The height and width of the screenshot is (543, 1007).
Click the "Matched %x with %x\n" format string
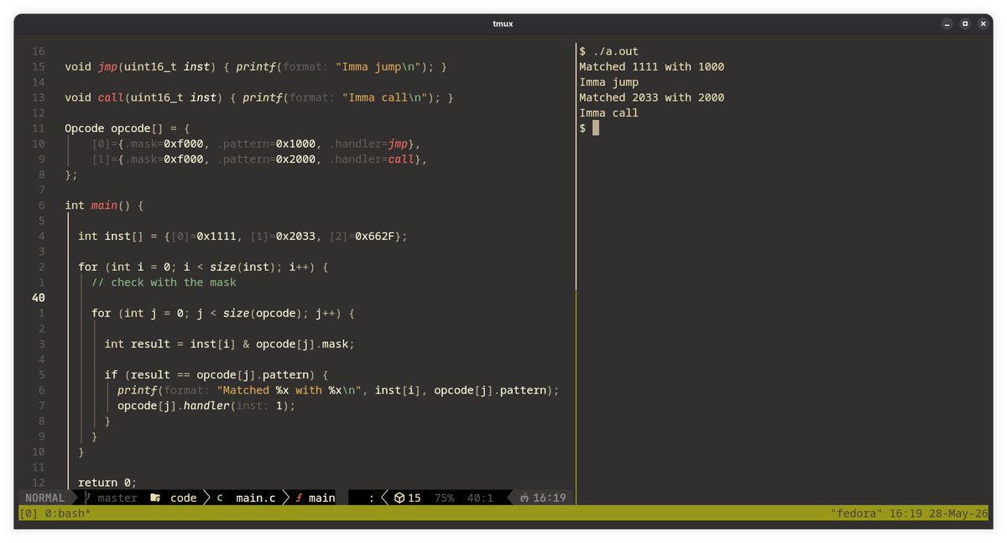pyautogui.click(x=290, y=389)
